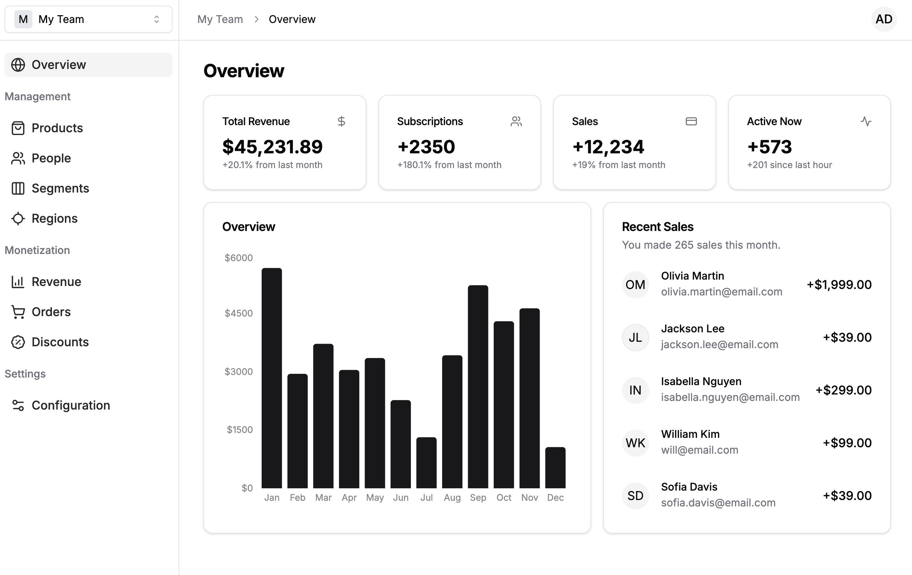Click Olivia Martin's email address
Viewport: 912px width, 575px height.
coord(721,292)
